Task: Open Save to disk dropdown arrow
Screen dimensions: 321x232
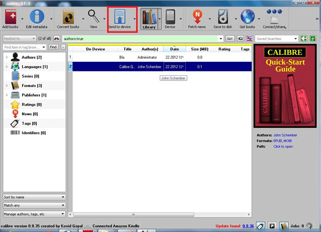Action: [236, 19]
